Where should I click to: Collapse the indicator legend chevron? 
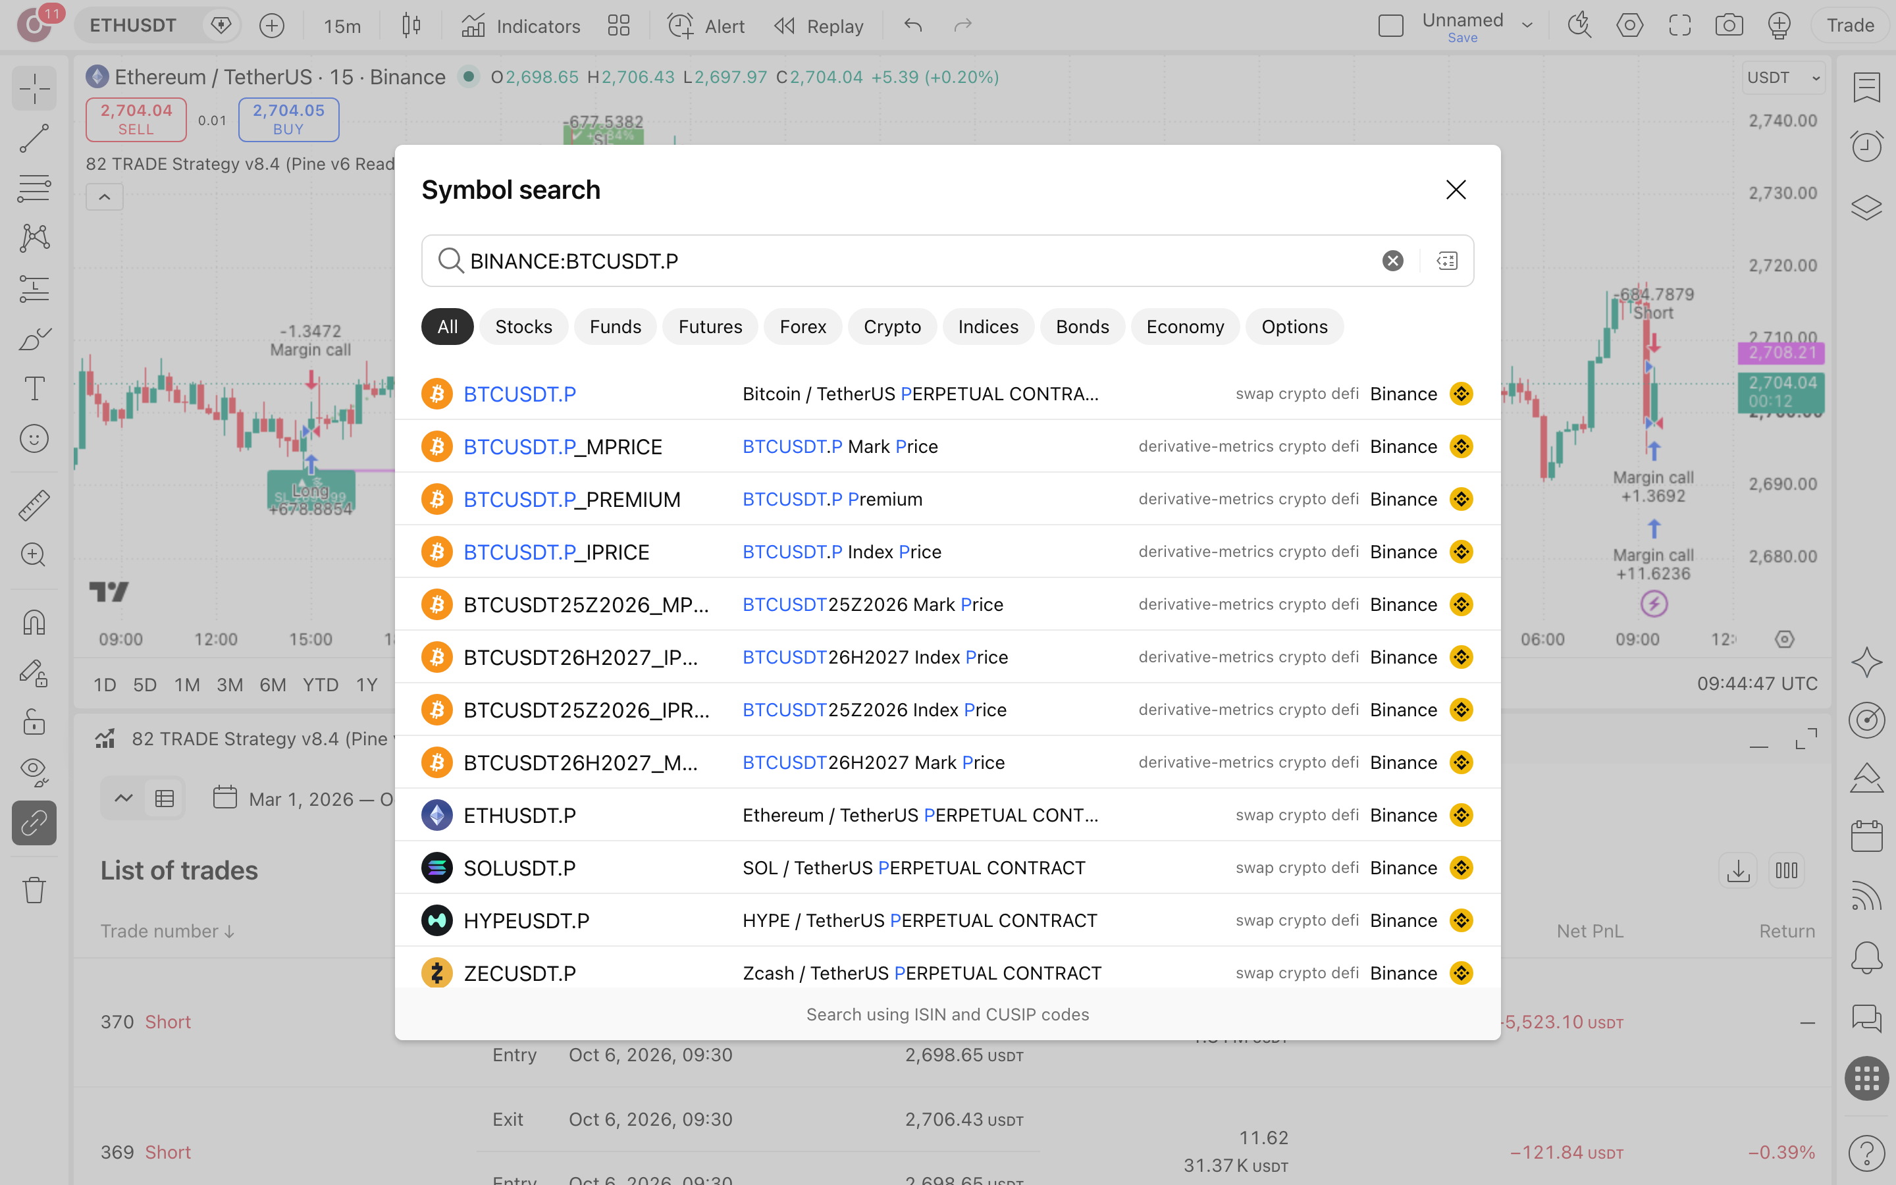click(x=104, y=197)
